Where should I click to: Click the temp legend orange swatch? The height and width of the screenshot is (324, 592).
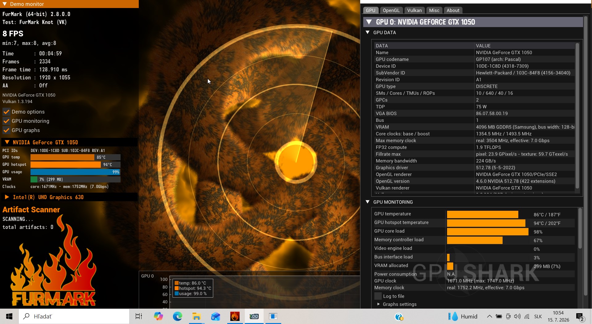(177, 283)
